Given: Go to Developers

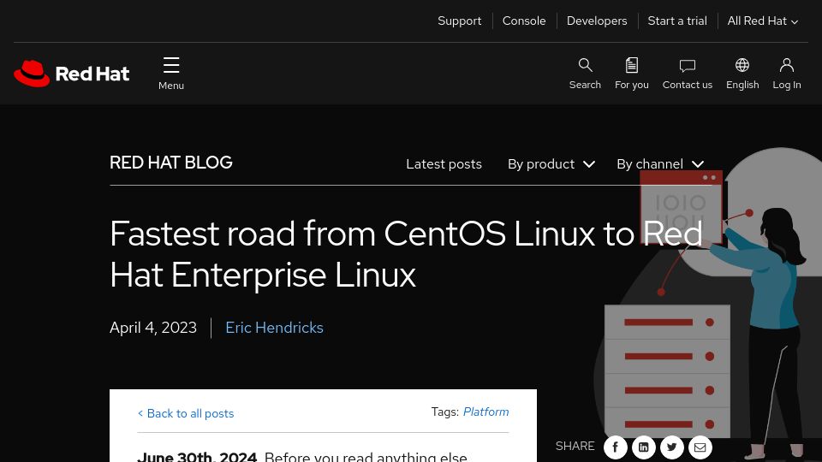Looking at the screenshot, I should [x=597, y=21].
